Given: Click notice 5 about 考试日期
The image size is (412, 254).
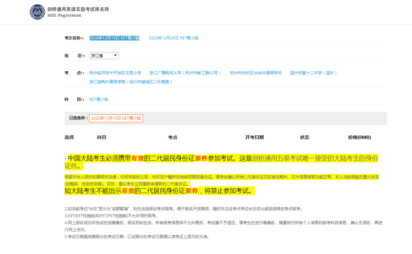Looking at the screenshot, I should coord(137,237).
